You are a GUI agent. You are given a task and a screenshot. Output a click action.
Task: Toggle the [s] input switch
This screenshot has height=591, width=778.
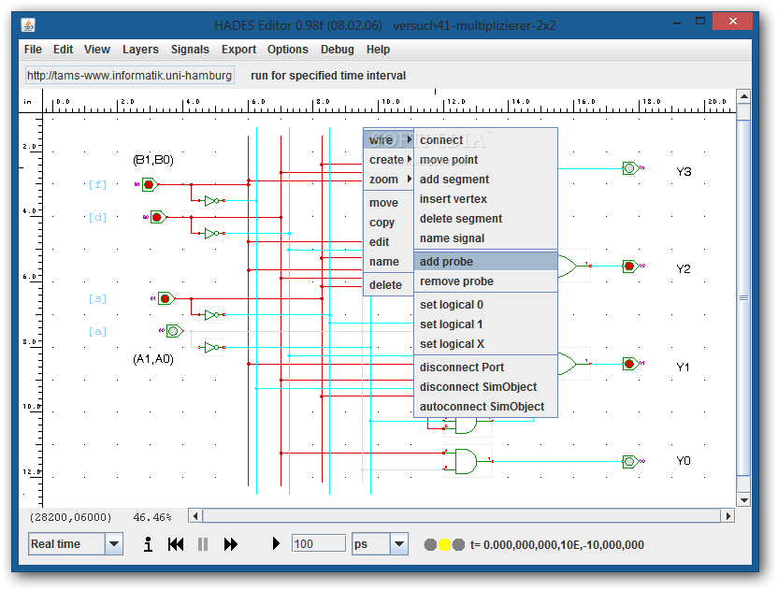click(166, 298)
